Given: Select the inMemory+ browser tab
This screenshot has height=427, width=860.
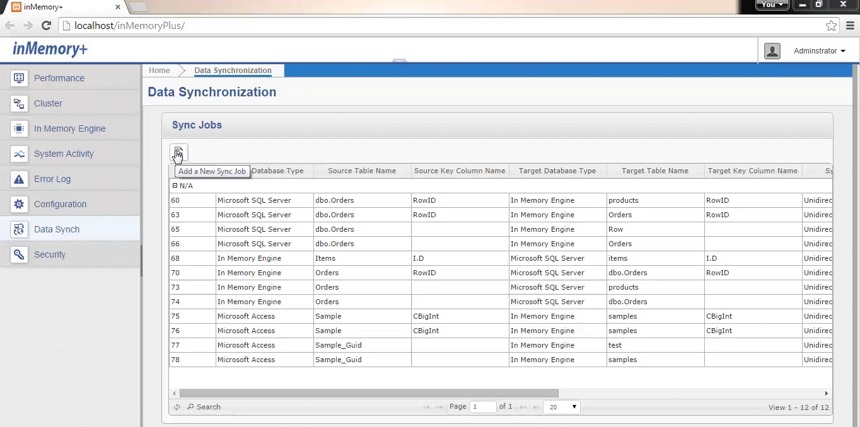Looking at the screenshot, I should click(65, 7).
